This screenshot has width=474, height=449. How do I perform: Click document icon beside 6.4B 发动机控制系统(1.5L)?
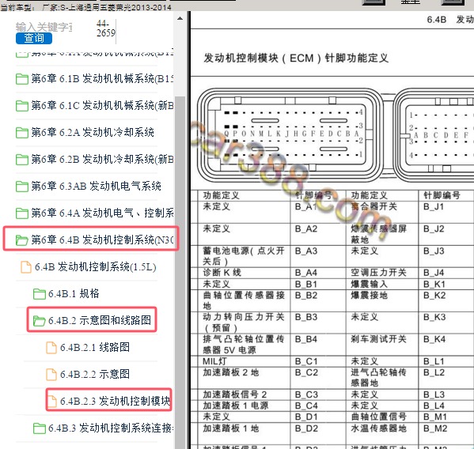[x=26, y=267]
